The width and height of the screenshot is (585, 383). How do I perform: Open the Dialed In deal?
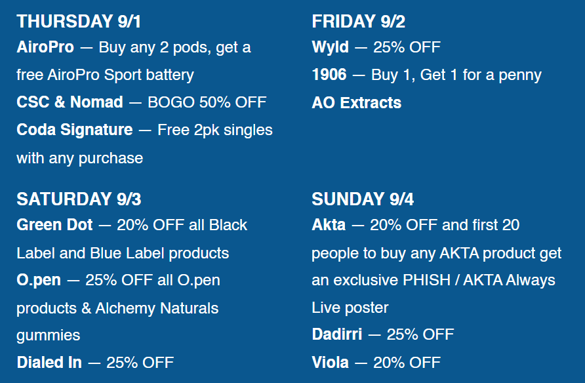point(95,363)
